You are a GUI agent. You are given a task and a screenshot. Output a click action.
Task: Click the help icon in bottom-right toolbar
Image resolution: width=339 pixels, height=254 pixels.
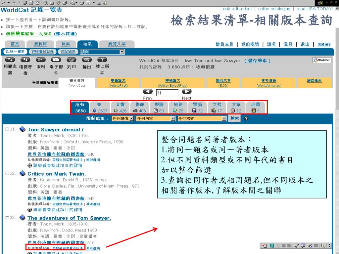[323, 246]
